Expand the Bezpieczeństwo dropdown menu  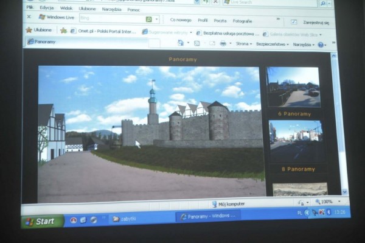[273, 44]
